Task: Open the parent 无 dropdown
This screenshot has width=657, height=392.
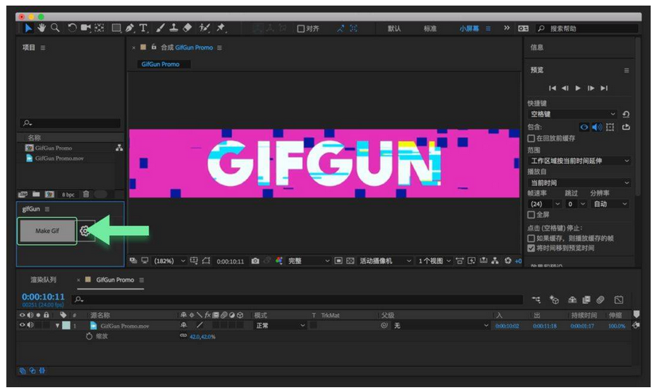Action: 441,325
